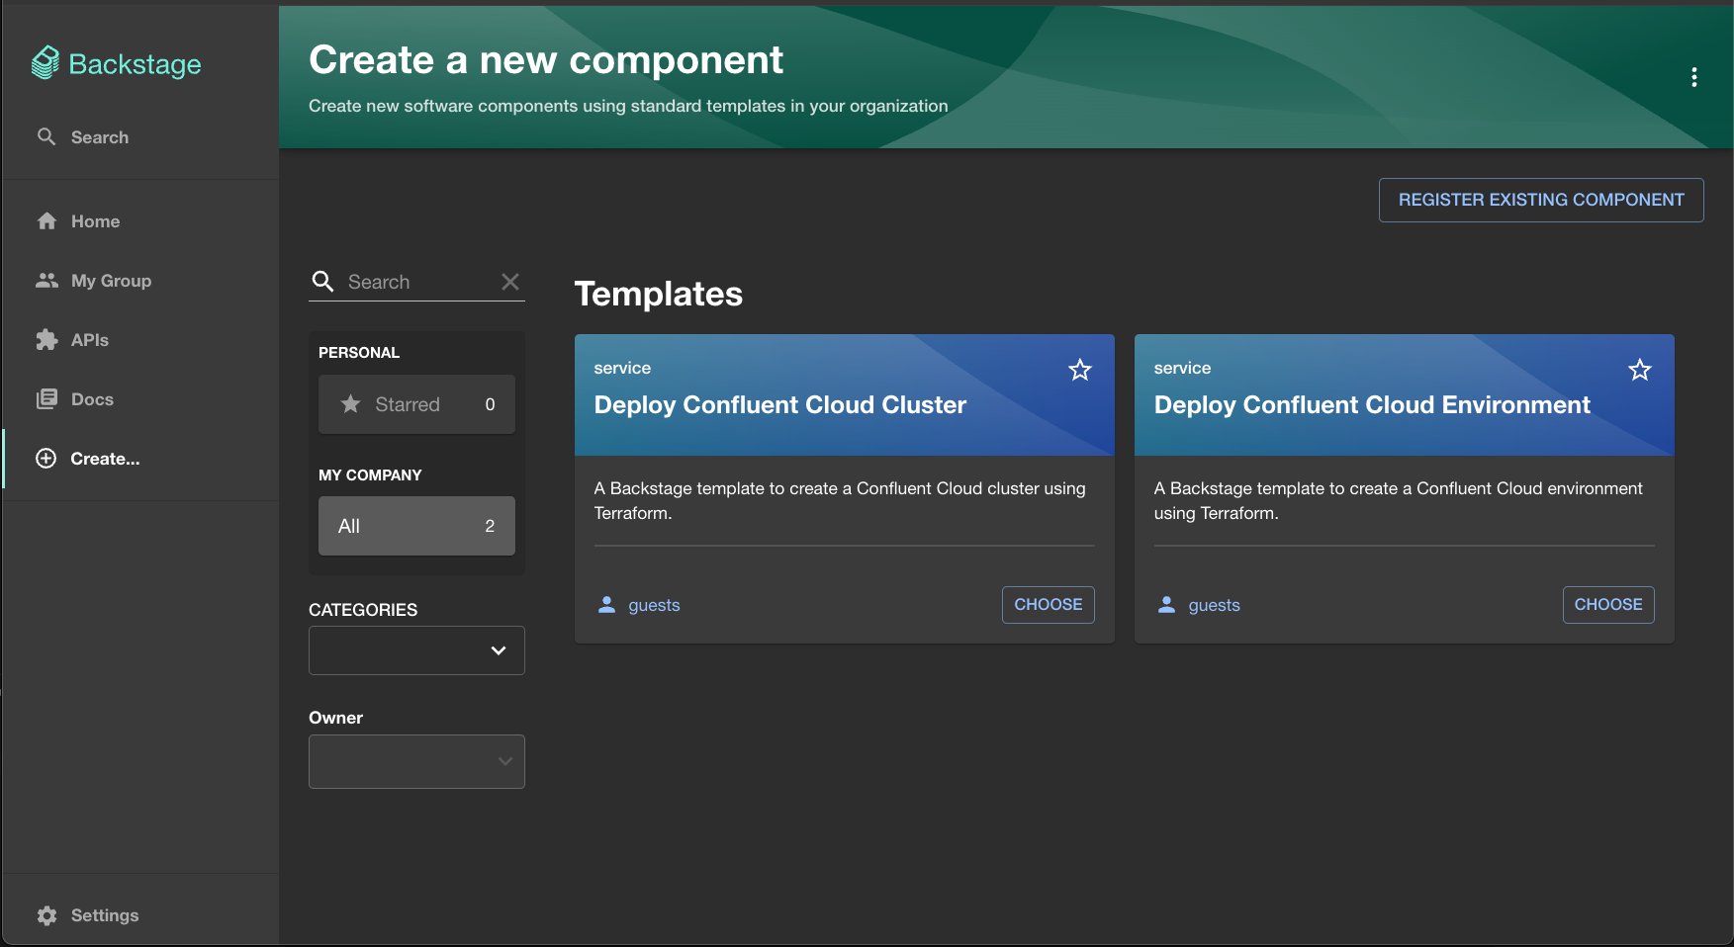The width and height of the screenshot is (1734, 947).
Task: Click the APIs puzzle piece icon
Action: 46,340
